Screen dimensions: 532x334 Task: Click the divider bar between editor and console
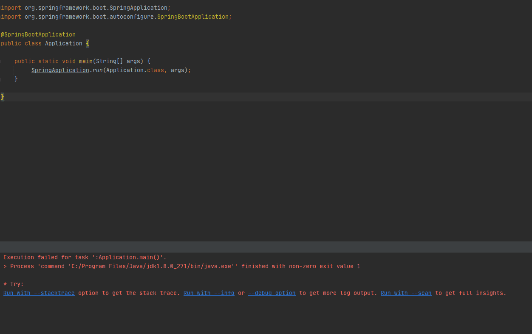pyautogui.click(x=266, y=247)
